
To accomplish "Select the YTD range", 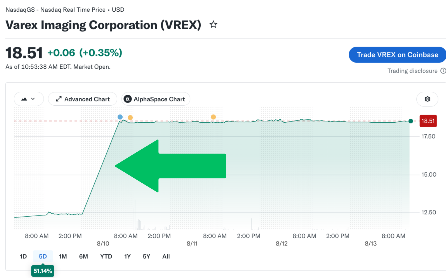I will click(106, 256).
